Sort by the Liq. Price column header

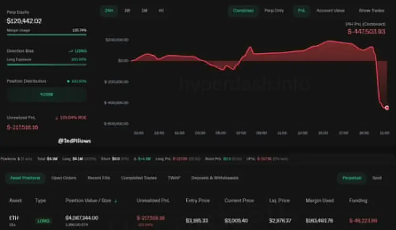[x=279, y=200]
